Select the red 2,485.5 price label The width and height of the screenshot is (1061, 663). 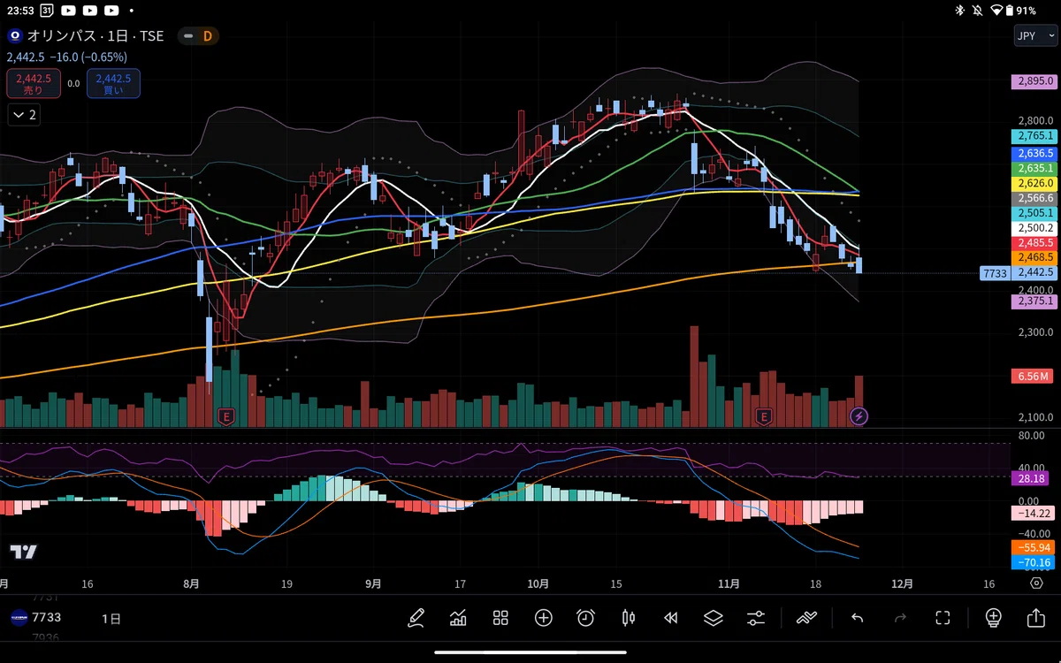pyautogui.click(x=1034, y=242)
